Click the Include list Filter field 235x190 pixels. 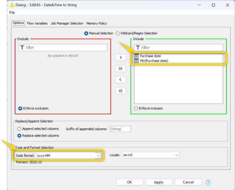click(x=179, y=47)
